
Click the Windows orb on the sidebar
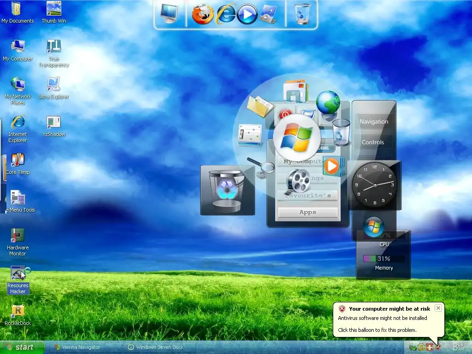pyautogui.click(x=373, y=227)
